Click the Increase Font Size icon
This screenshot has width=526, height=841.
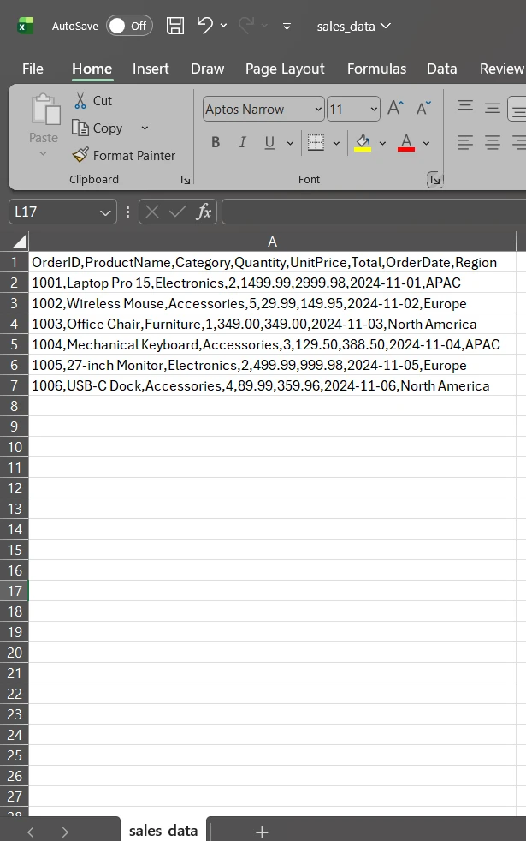(x=395, y=109)
